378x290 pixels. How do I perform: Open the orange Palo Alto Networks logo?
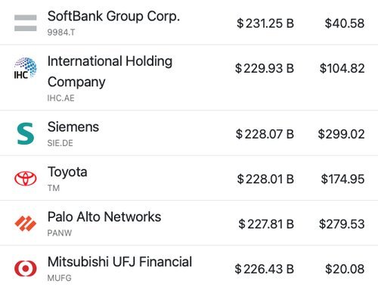(26, 223)
